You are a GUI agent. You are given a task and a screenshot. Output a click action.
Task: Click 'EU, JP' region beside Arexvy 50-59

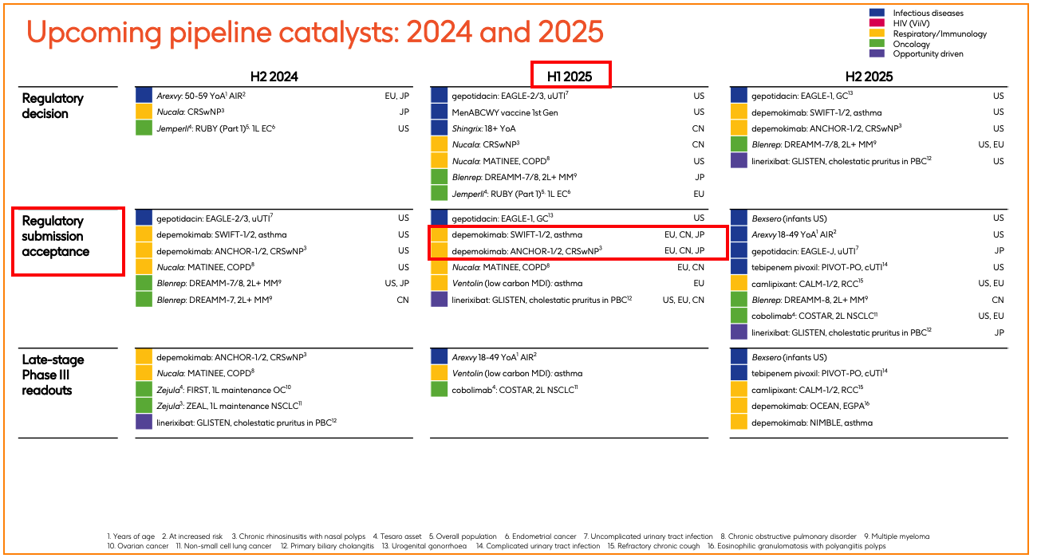(396, 96)
